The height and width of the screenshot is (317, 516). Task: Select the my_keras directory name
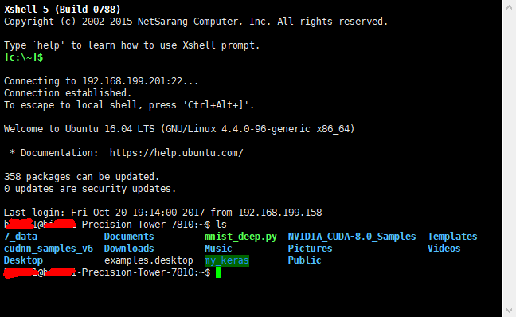tap(226, 260)
